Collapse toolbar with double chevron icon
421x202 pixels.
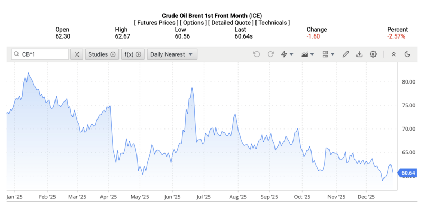coord(393,54)
